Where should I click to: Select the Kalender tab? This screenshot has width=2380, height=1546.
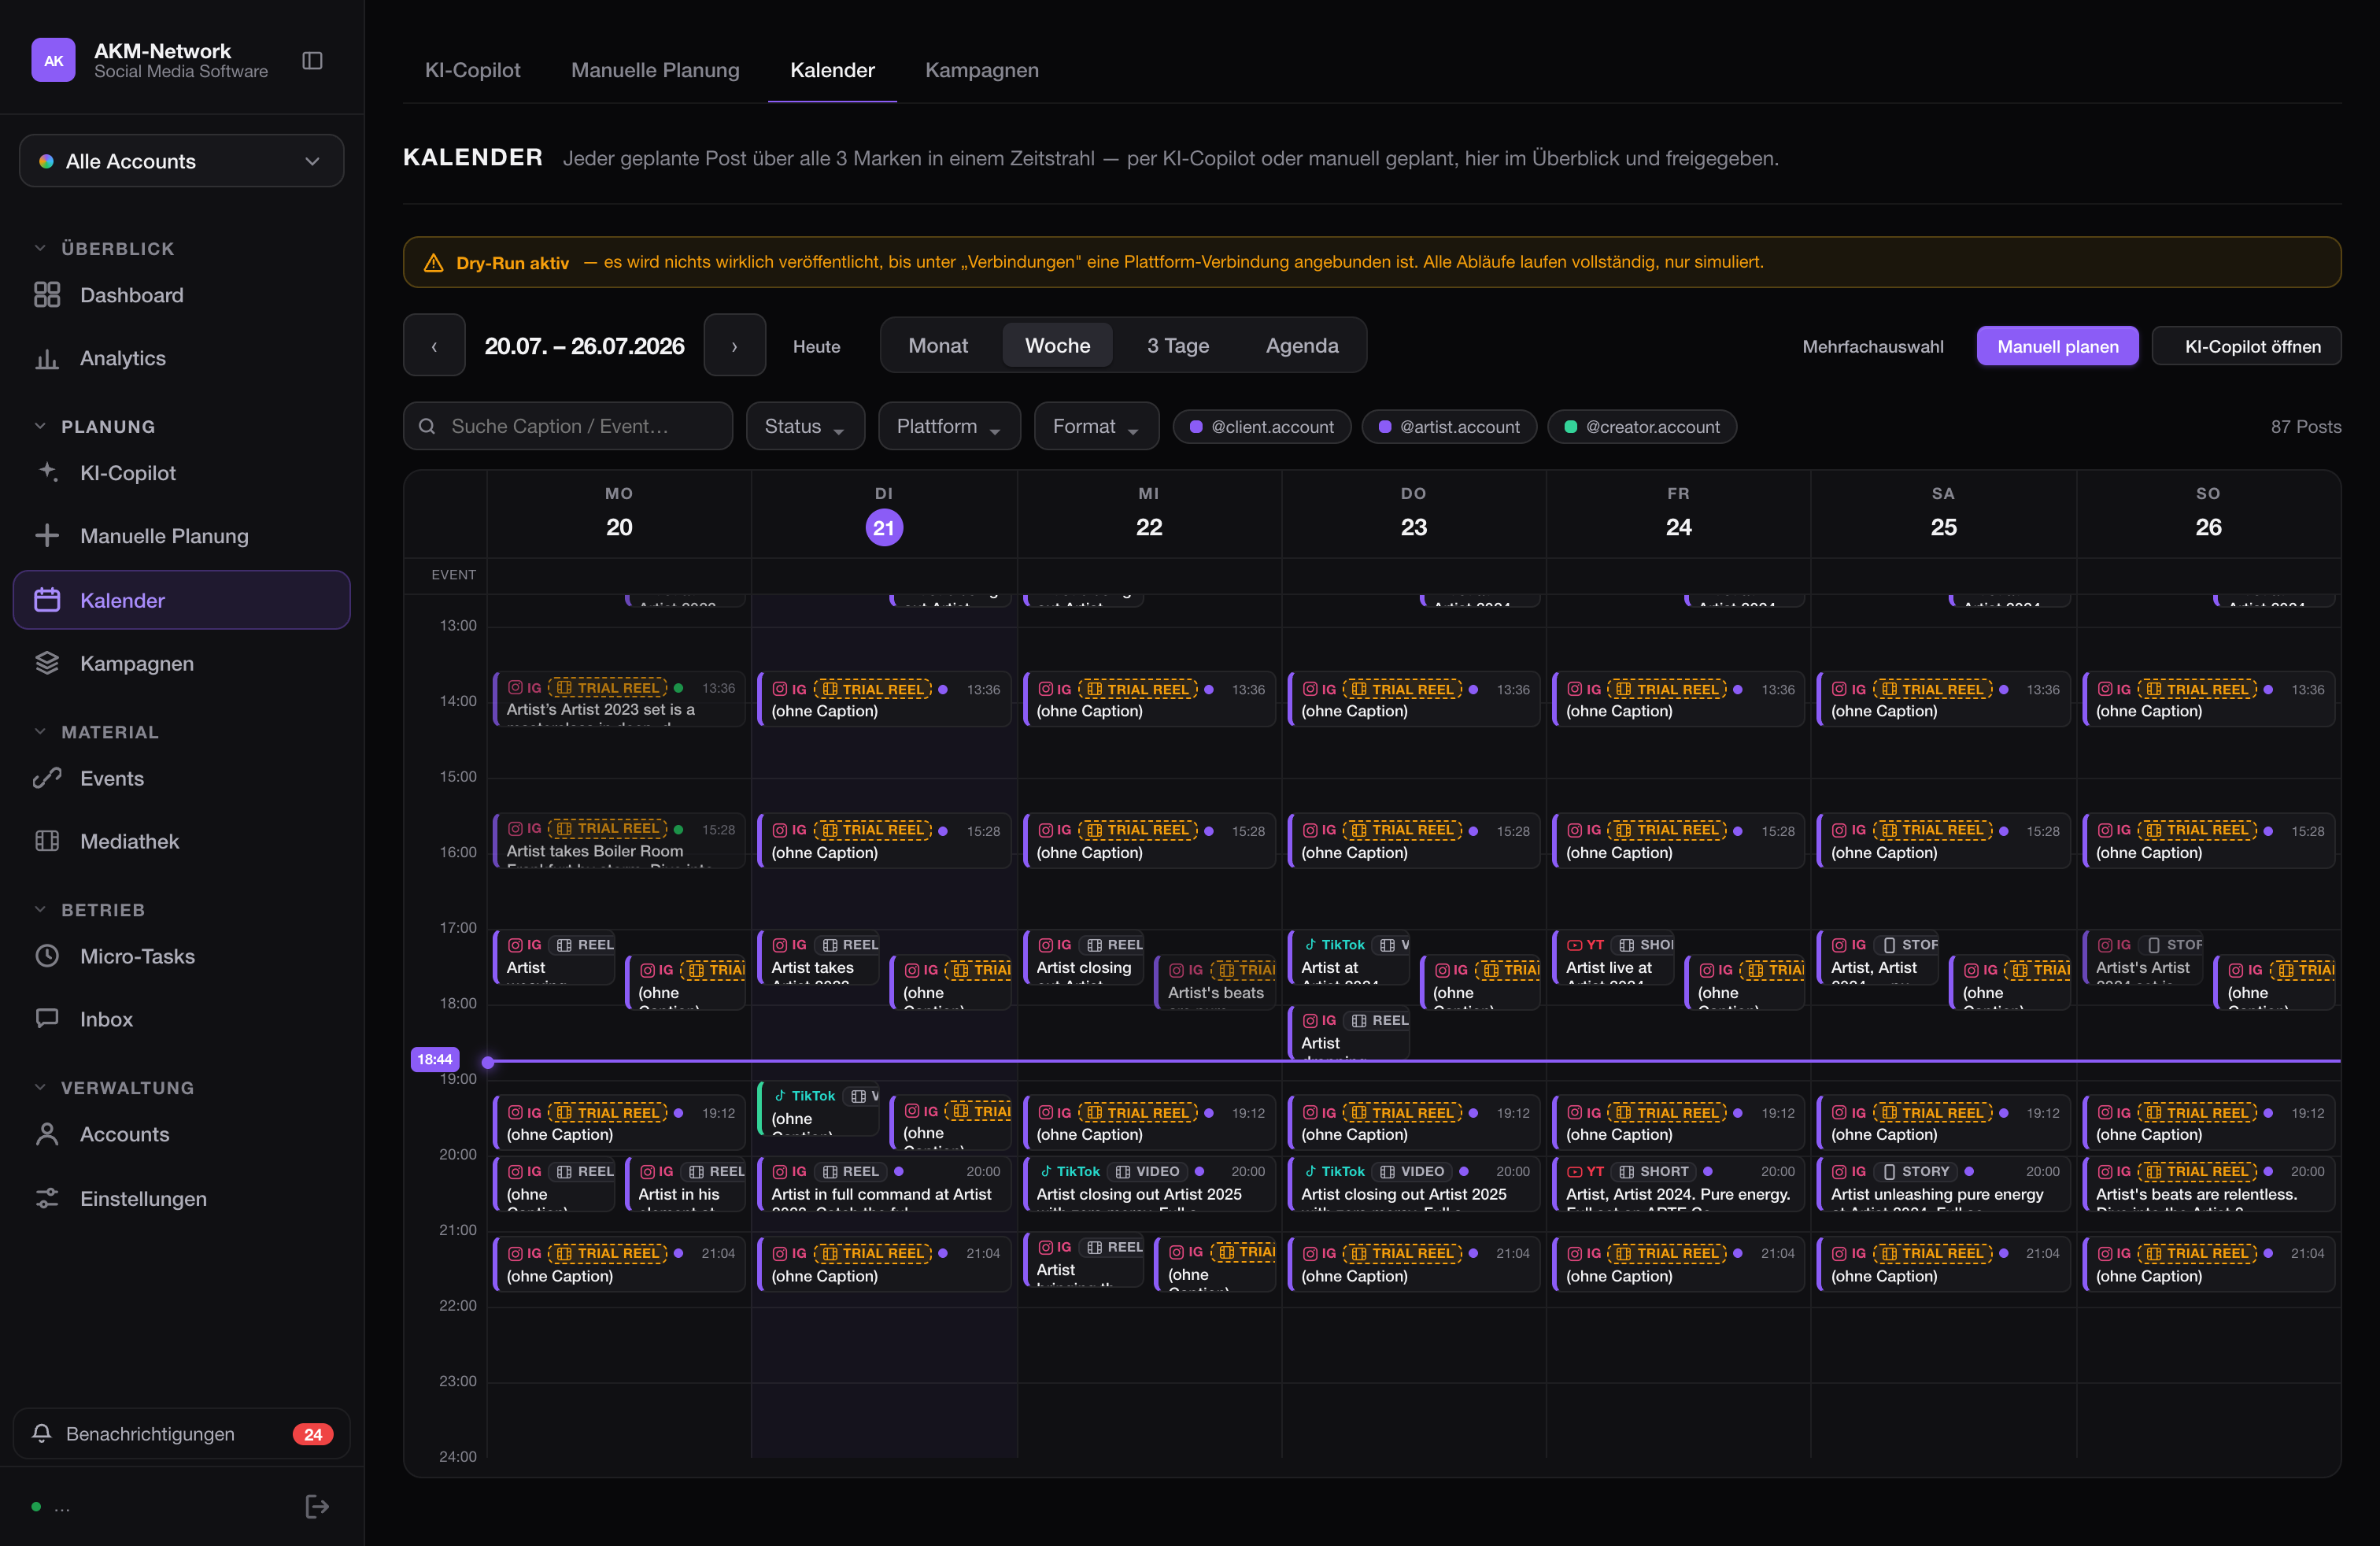click(832, 70)
